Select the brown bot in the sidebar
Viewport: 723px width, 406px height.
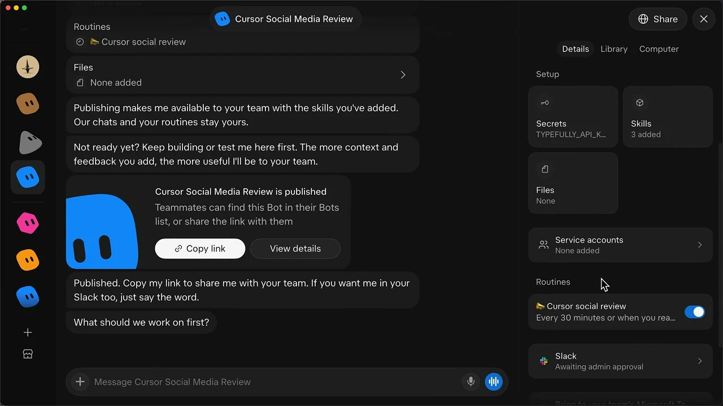(x=28, y=104)
